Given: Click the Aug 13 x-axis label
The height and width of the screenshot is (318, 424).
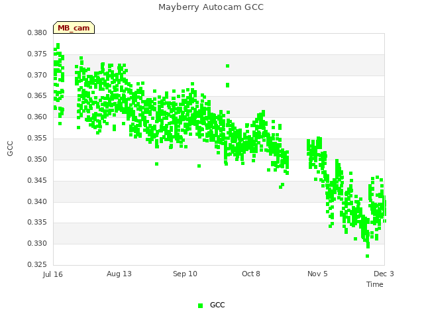Looking at the screenshot, I should 119,274.
